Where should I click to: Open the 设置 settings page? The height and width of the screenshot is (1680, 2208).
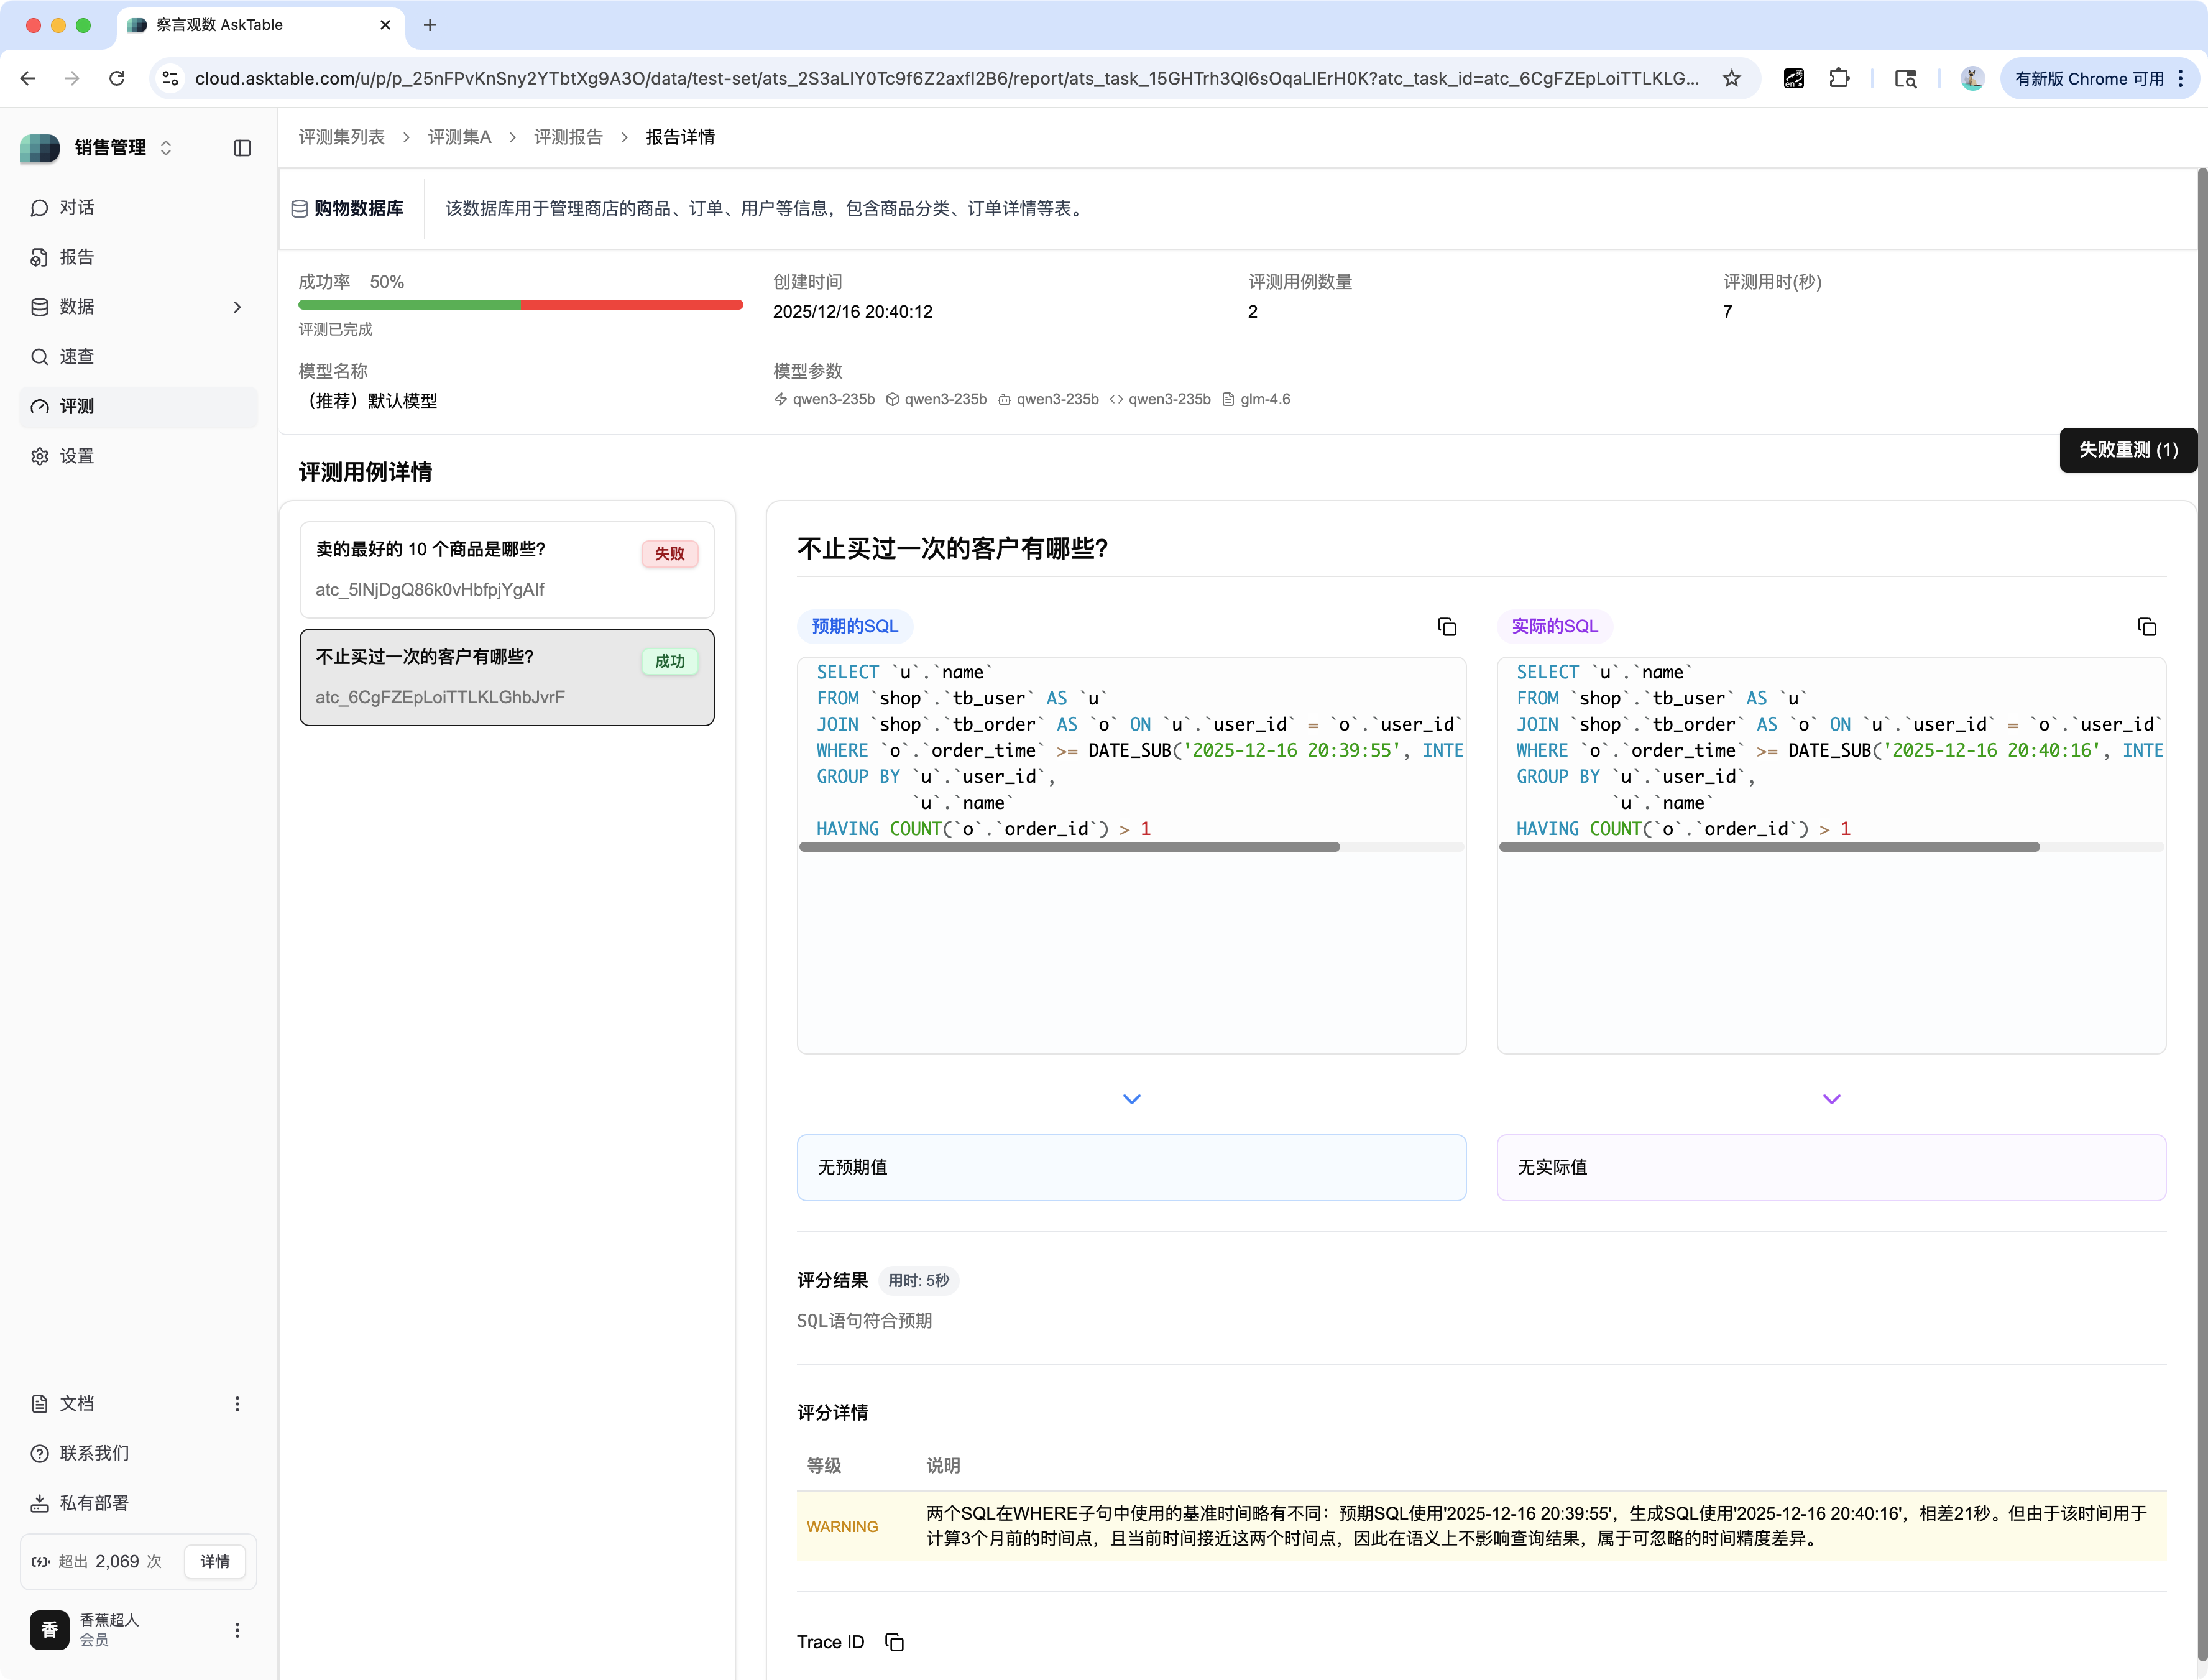point(76,456)
